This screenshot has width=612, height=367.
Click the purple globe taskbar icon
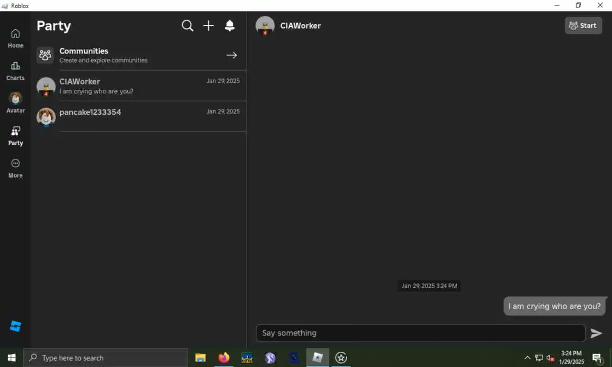coord(271,357)
